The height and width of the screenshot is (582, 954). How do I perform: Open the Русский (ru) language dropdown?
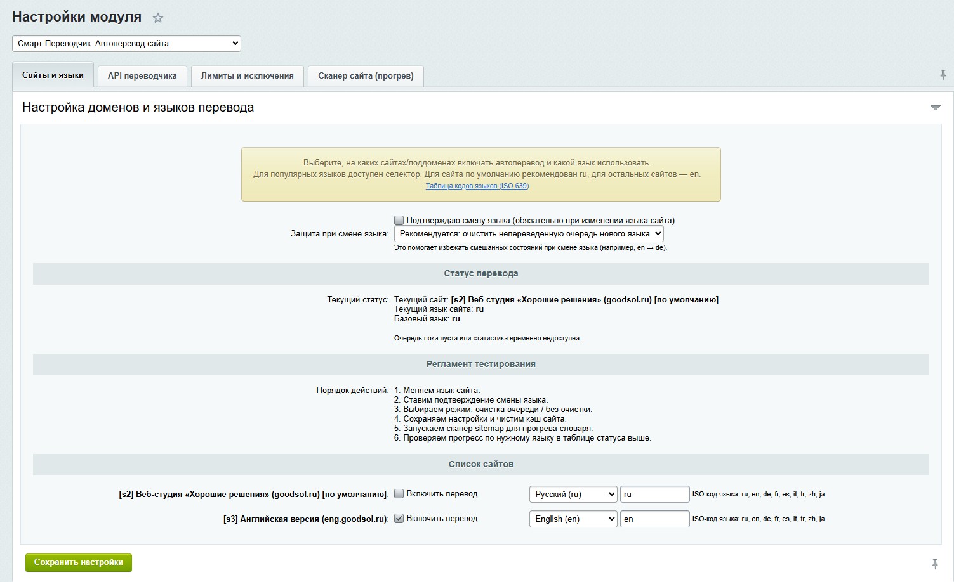coord(573,494)
